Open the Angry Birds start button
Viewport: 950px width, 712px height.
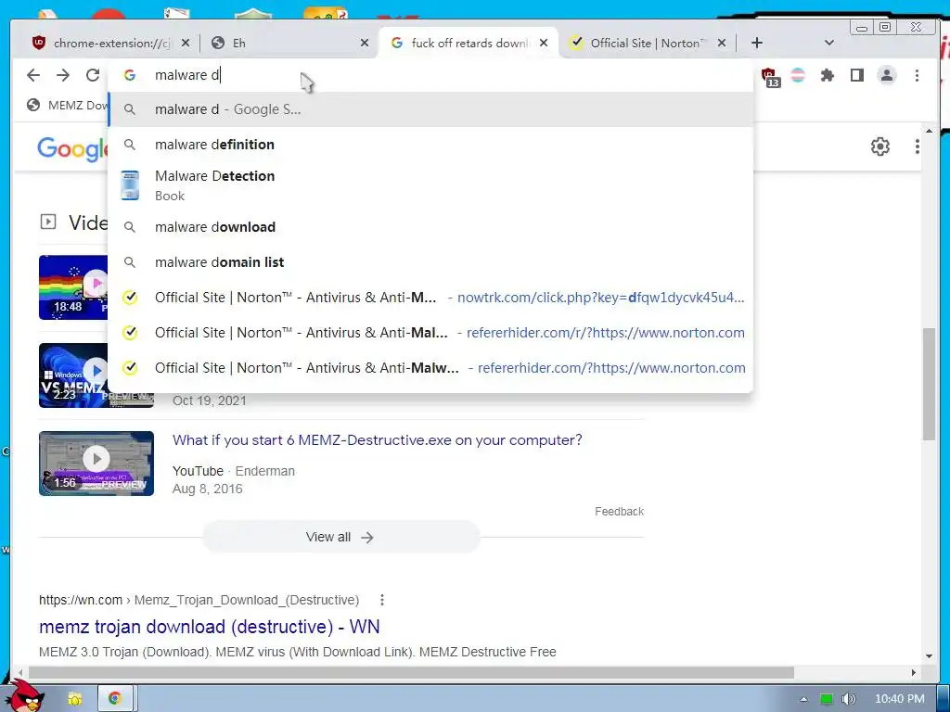pyautogui.click(x=24, y=696)
